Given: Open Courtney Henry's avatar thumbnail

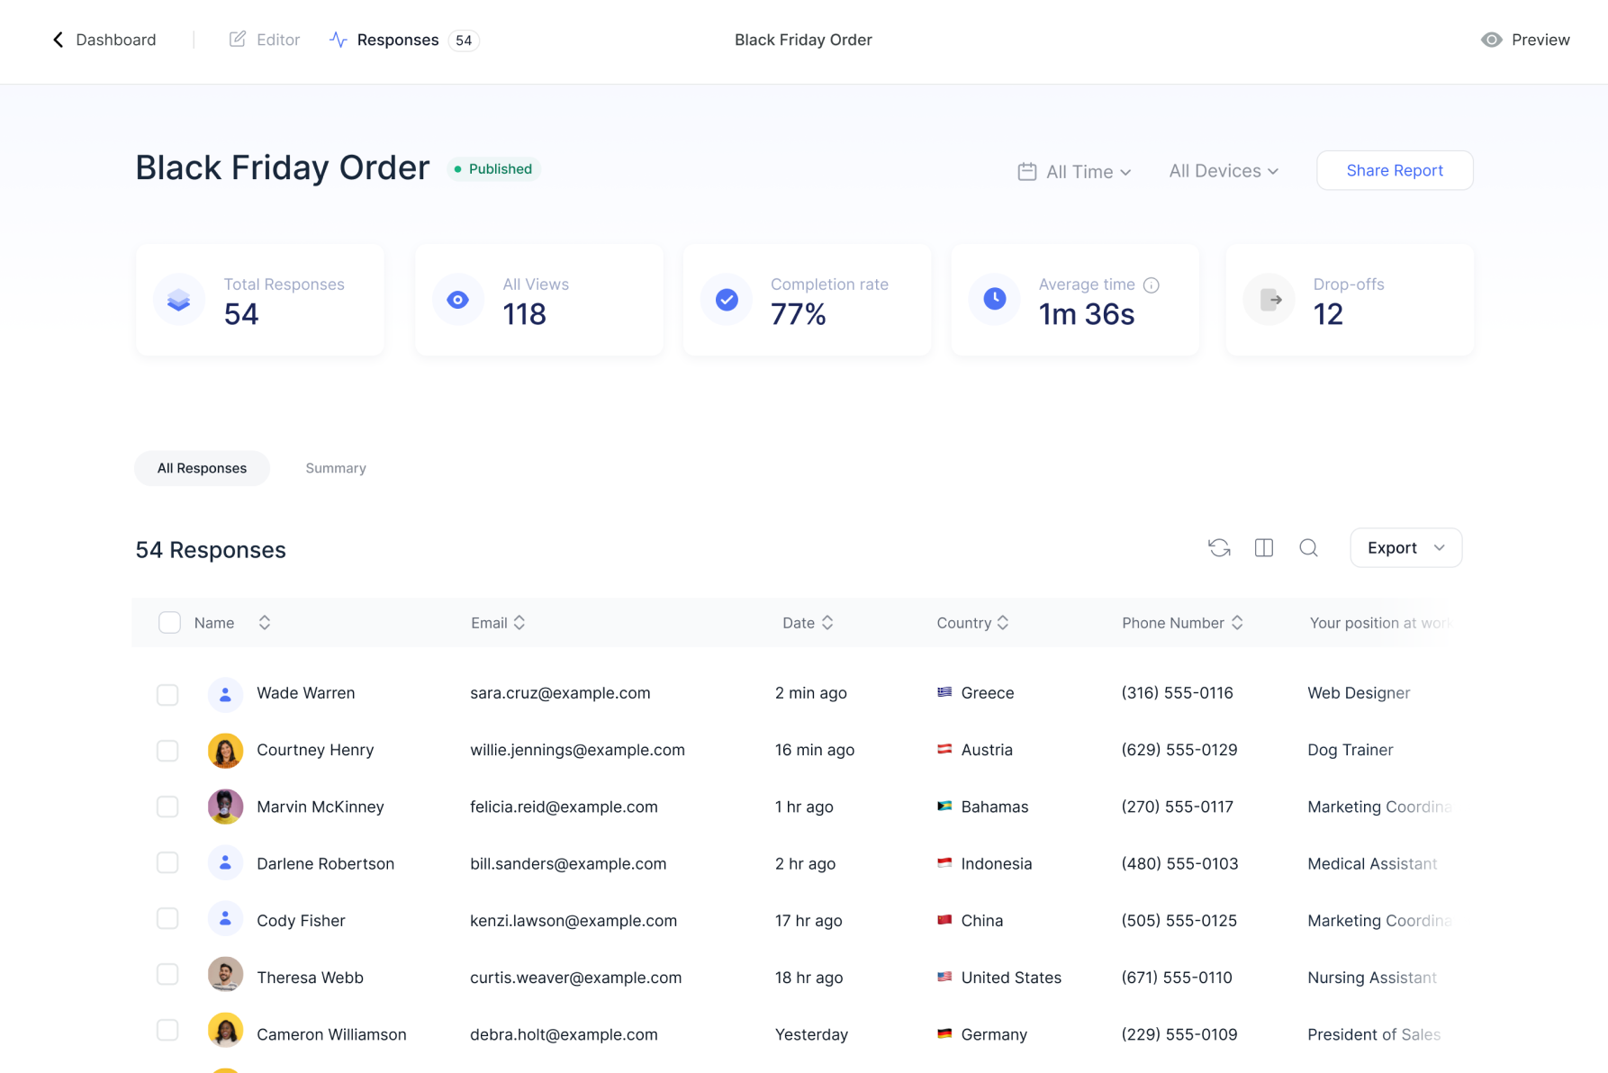Looking at the screenshot, I should pos(225,750).
